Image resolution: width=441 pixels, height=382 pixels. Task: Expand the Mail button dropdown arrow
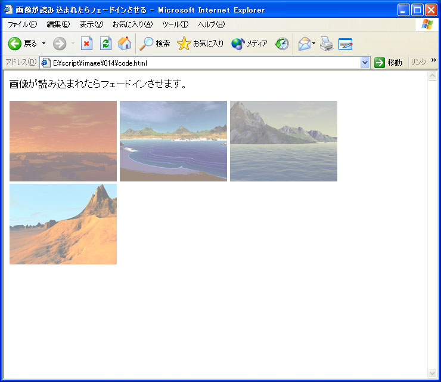click(x=314, y=44)
